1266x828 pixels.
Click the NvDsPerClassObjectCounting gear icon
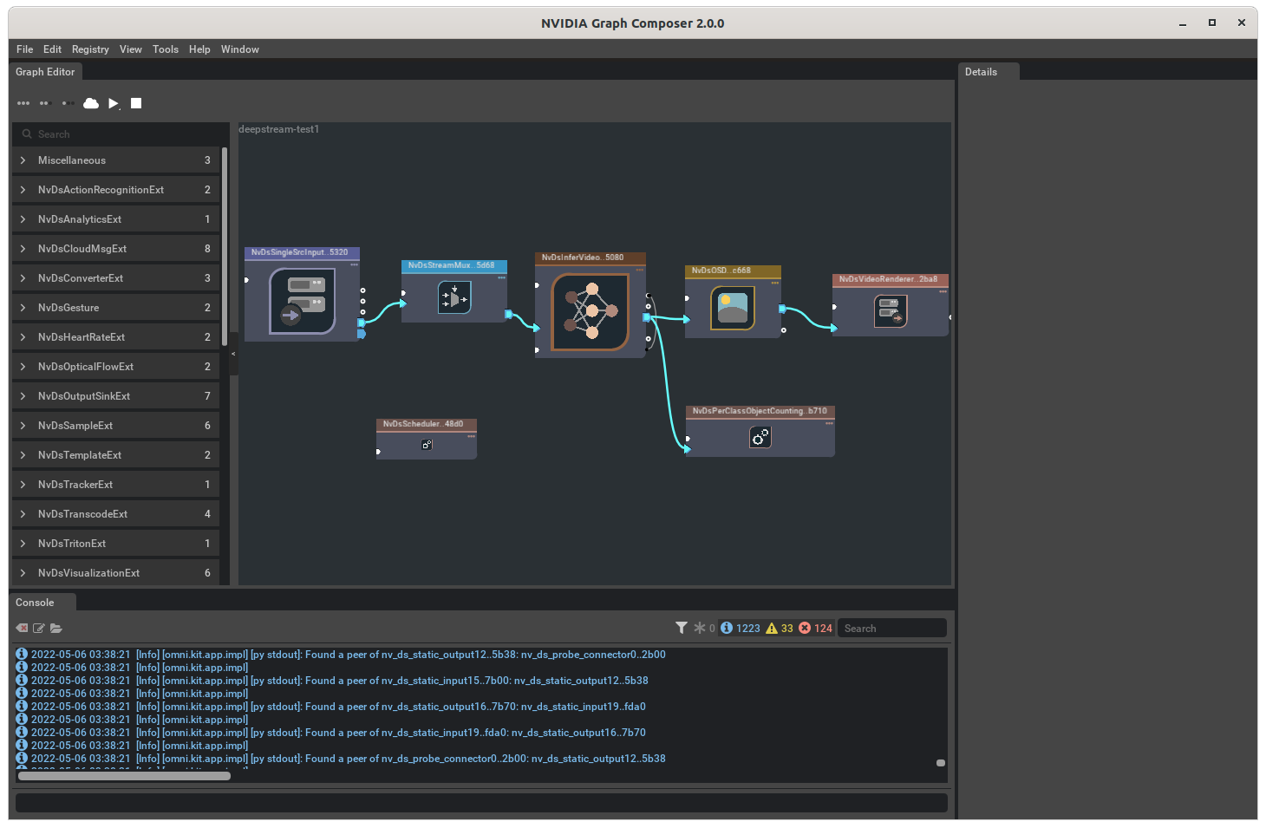[x=760, y=437]
